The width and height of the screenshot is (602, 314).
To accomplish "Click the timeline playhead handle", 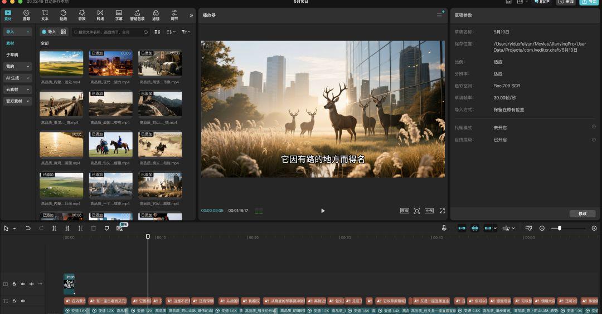I will click(148, 237).
